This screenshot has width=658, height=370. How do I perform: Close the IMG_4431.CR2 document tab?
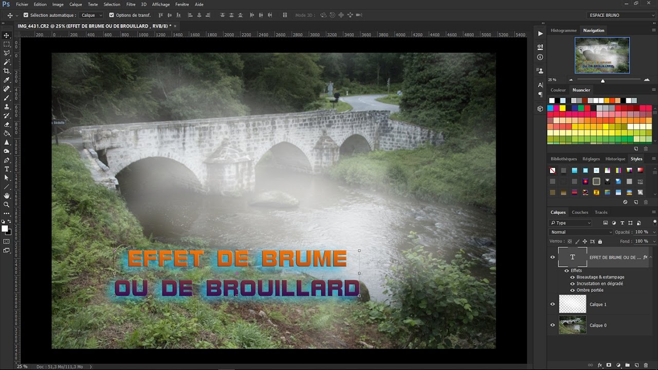175,26
